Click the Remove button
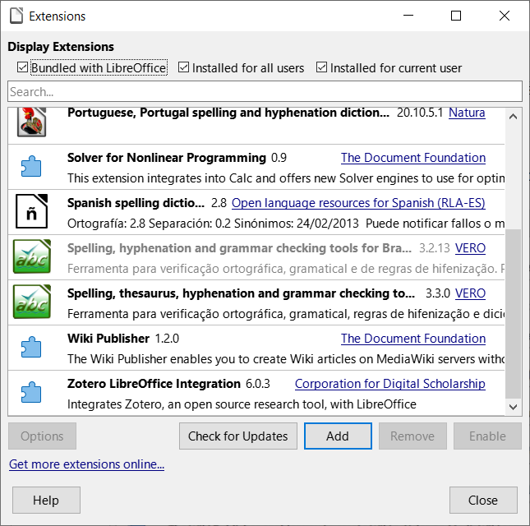The width and height of the screenshot is (530, 526). pos(412,436)
